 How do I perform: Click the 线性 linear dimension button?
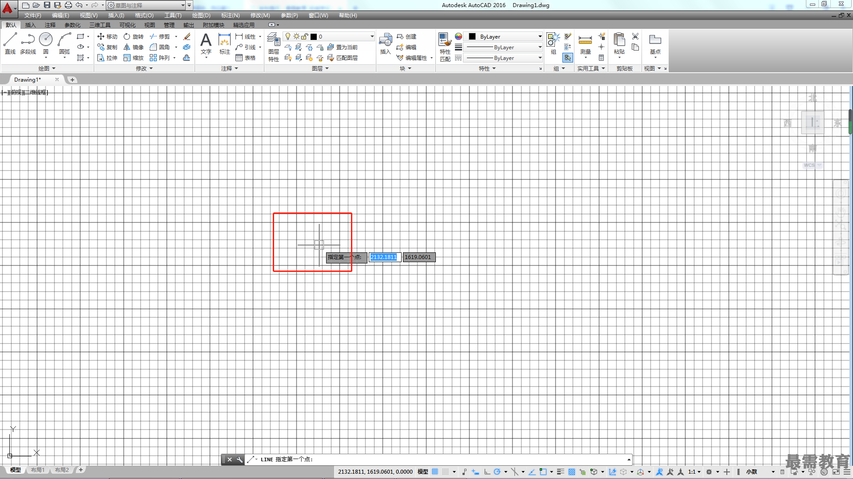click(x=246, y=37)
